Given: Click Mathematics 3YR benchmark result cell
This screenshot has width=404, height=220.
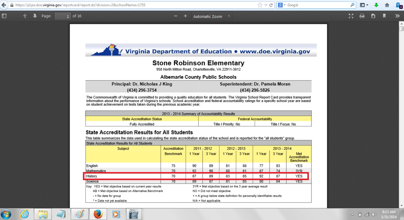Looking at the screenshot, I should [x=299, y=171].
